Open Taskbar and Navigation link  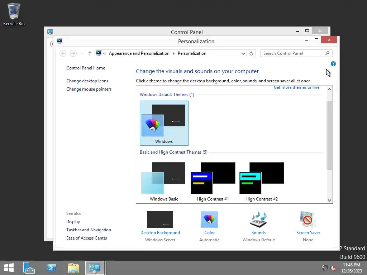coord(89,230)
